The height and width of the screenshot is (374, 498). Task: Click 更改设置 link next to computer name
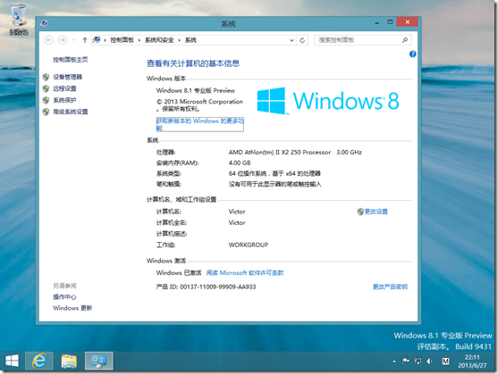[x=376, y=212]
